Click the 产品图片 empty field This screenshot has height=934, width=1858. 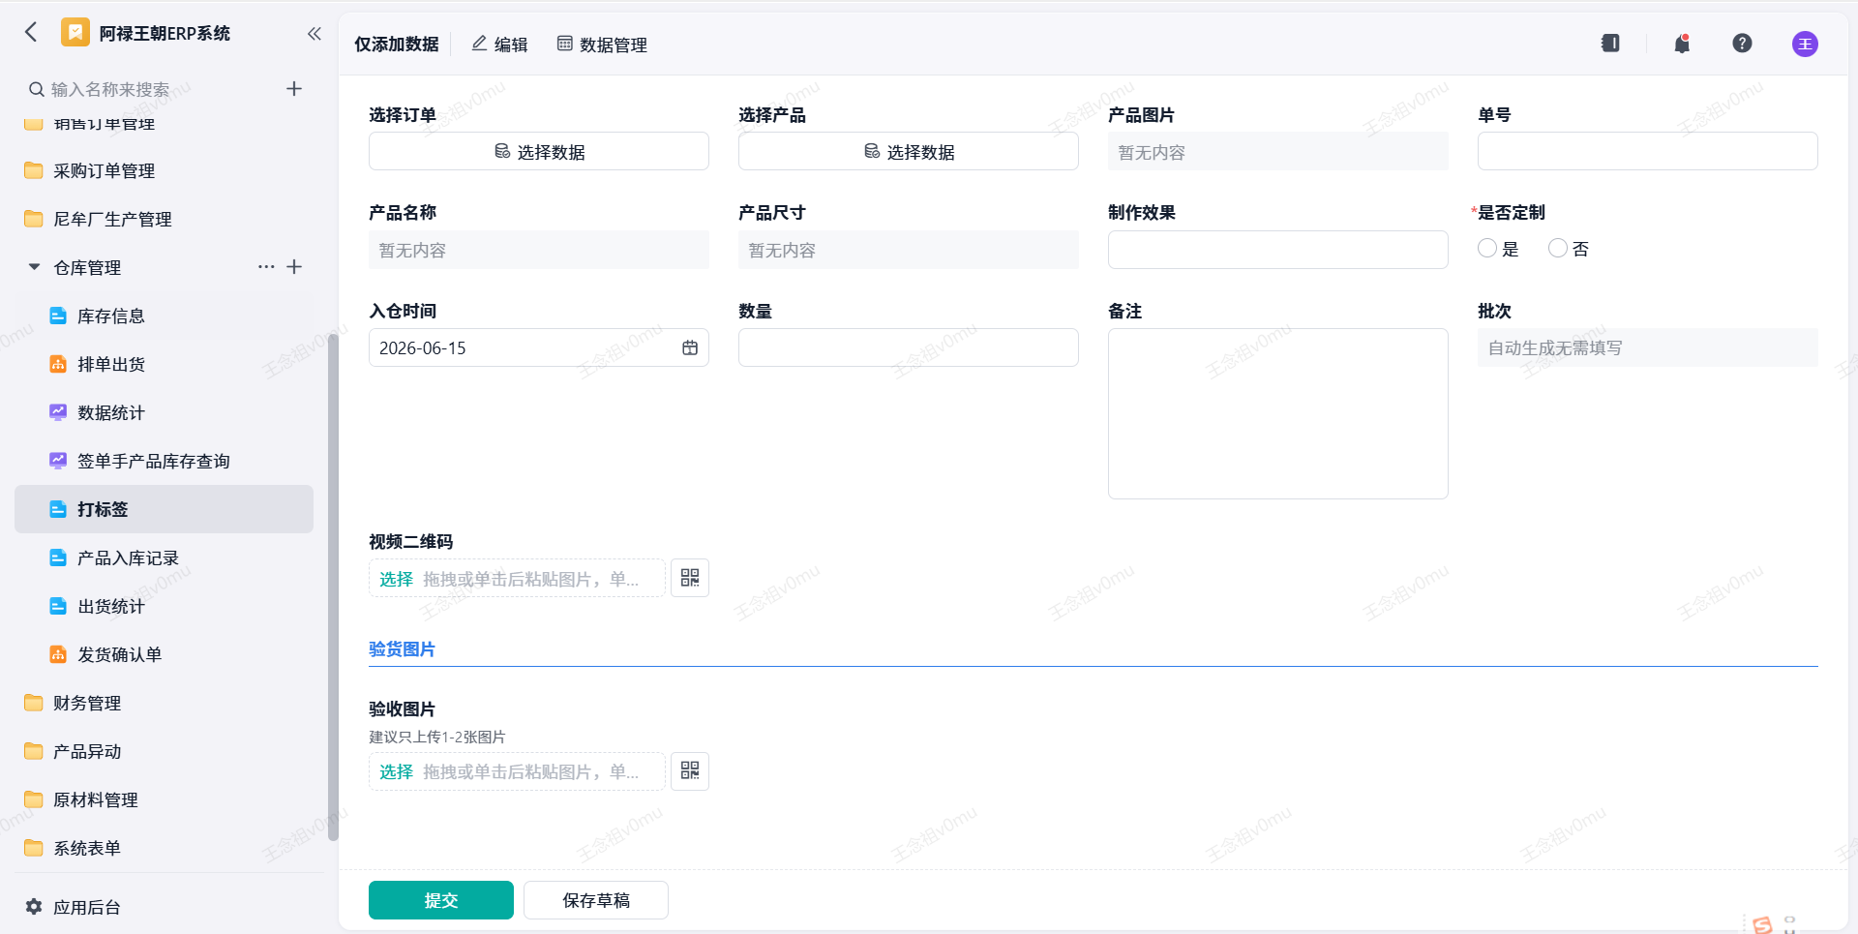(x=1277, y=151)
